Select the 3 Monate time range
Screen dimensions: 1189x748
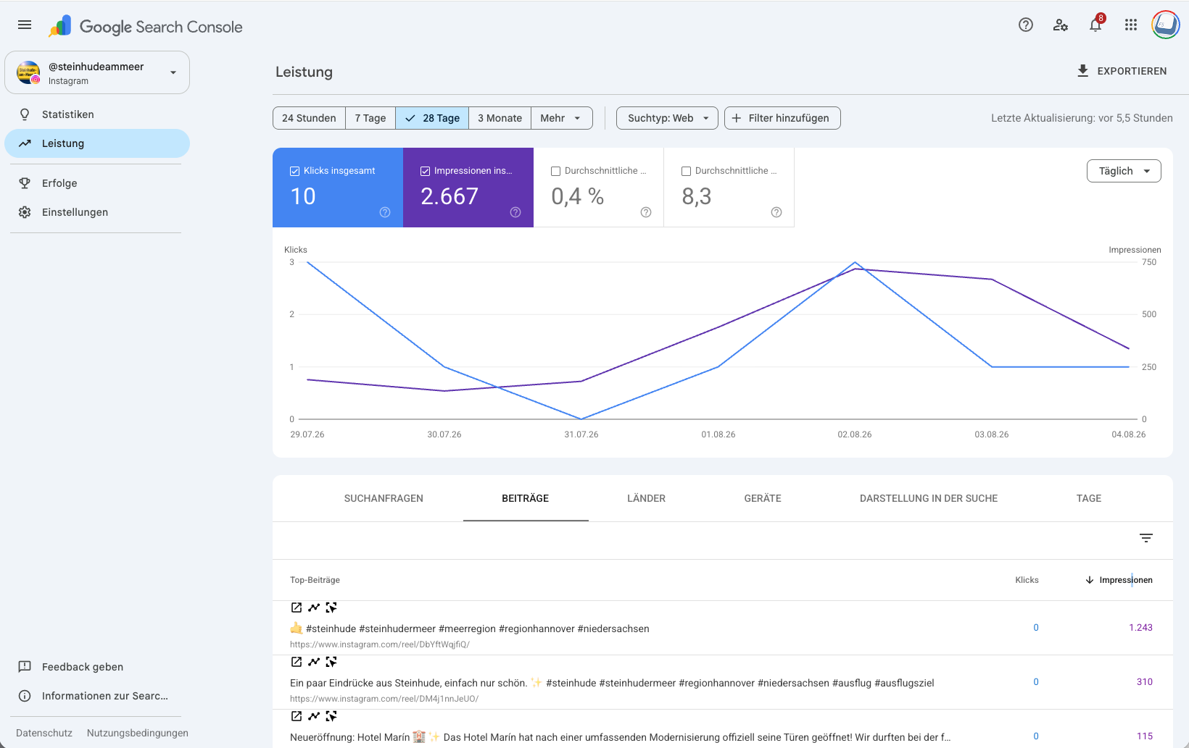click(500, 118)
